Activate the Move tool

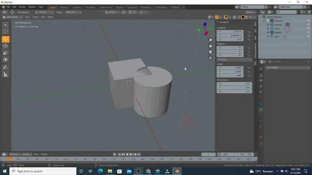point(5,39)
